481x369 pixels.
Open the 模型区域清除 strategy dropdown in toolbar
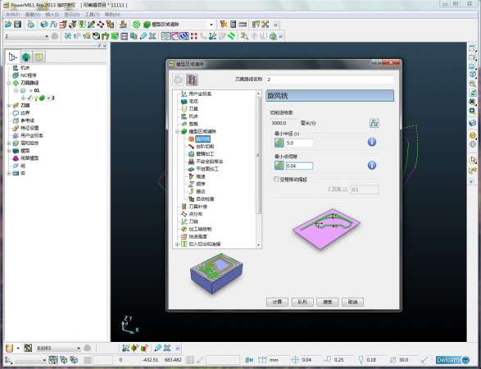click(x=211, y=25)
